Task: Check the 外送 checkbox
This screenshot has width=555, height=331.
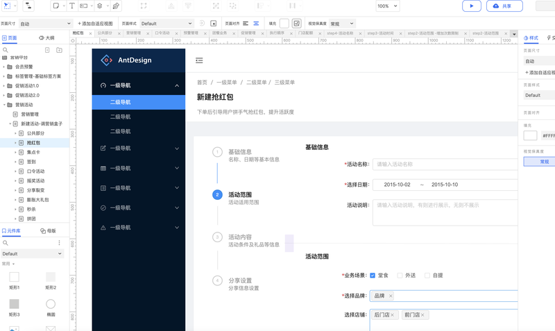Action: pyautogui.click(x=400, y=275)
